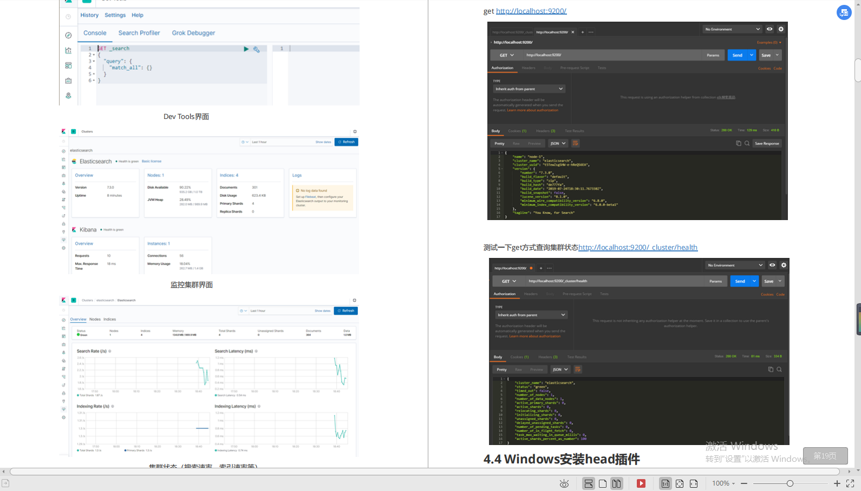Click the caption 监控集群界面
Viewport: 861px width, 491px height.
(x=192, y=285)
